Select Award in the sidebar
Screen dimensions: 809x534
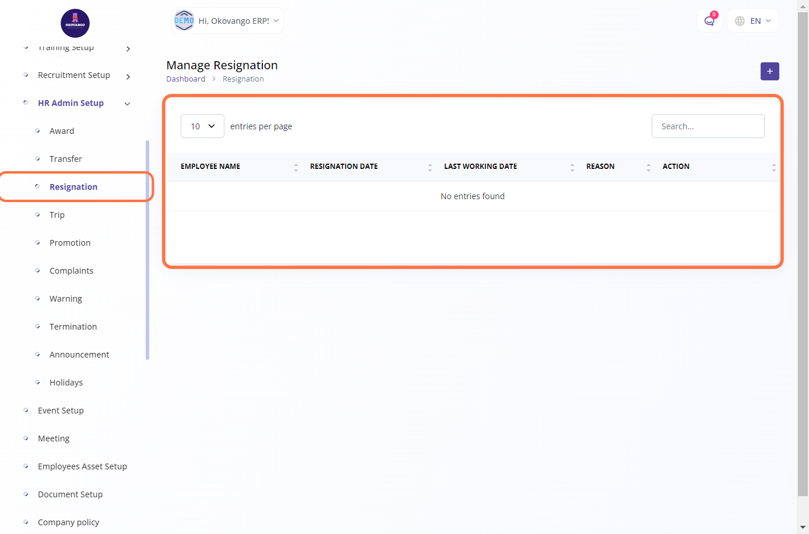pos(62,131)
